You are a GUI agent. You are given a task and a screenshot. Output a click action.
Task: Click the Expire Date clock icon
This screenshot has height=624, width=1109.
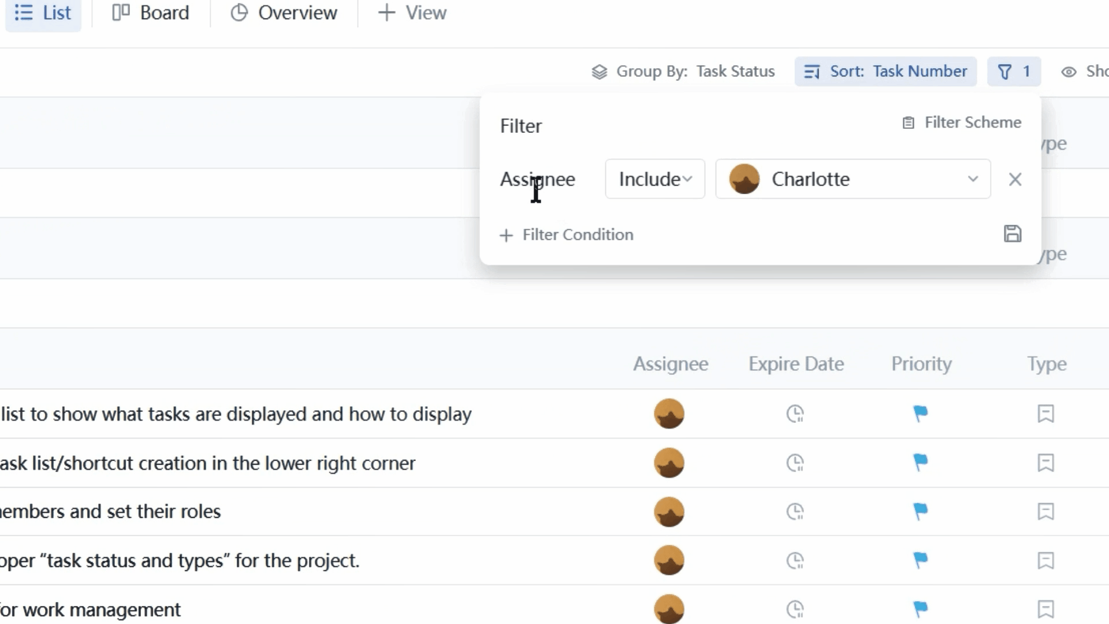tap(795, 413)
